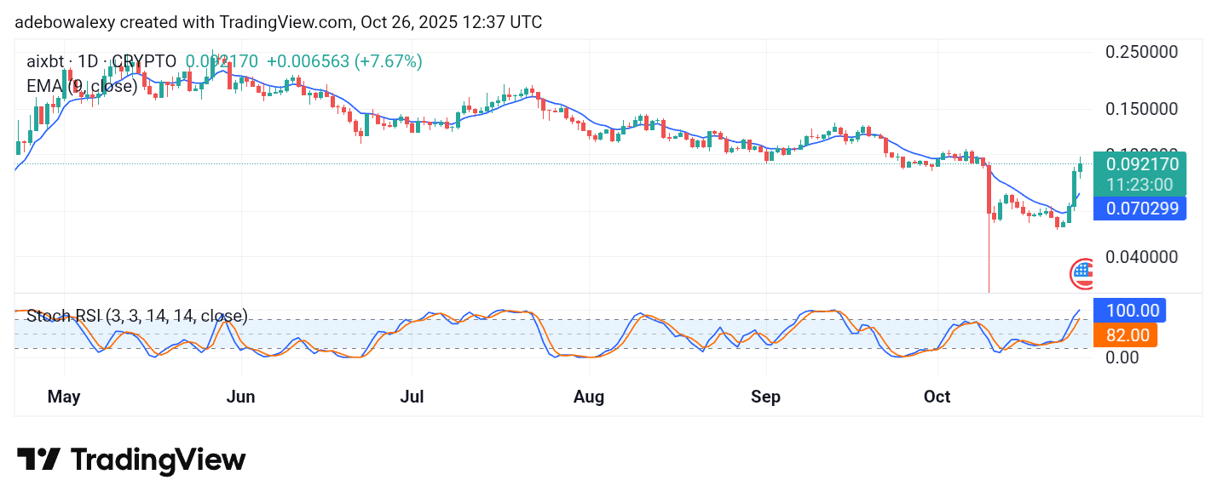Click the Oct label on time axis

point(937,397)
